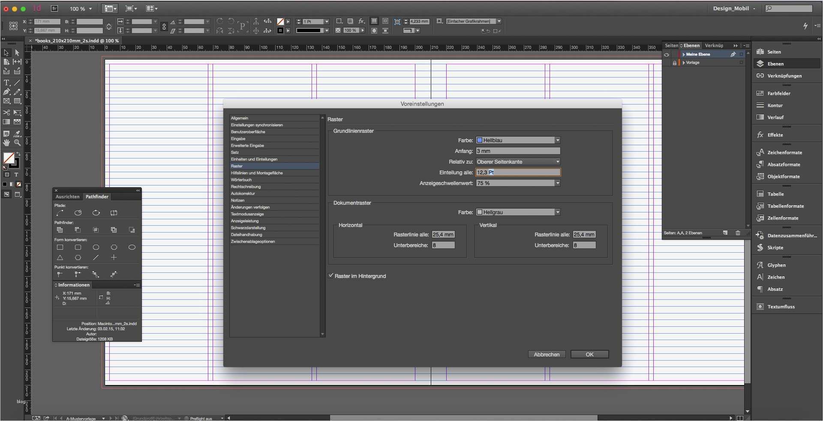Select the Zoom tool
823x421 pixels.
tap(17, 143)
